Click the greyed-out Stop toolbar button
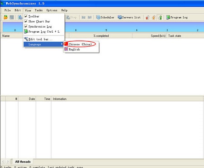 pyautogui.click(x=71, y=17)
